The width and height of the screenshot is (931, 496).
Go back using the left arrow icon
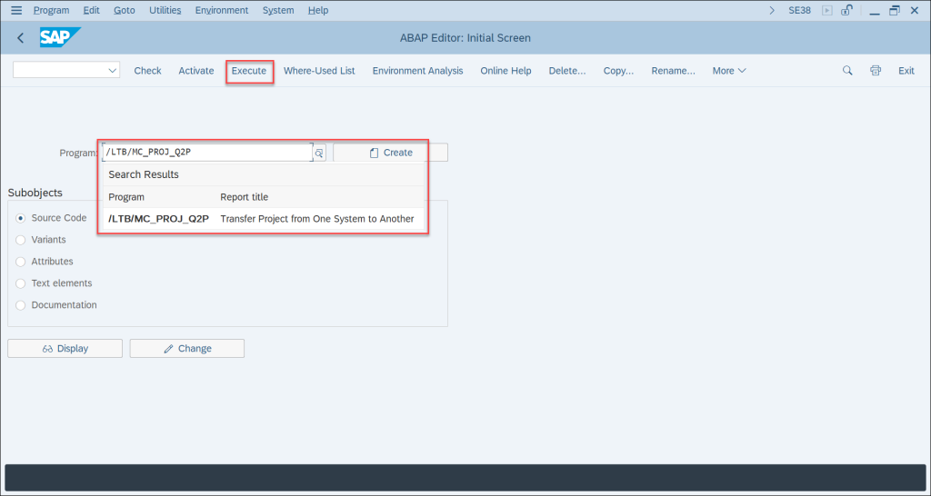point(21,38)
